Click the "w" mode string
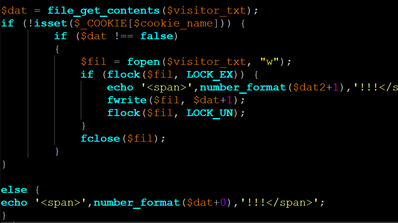 (x=269, y=62)
